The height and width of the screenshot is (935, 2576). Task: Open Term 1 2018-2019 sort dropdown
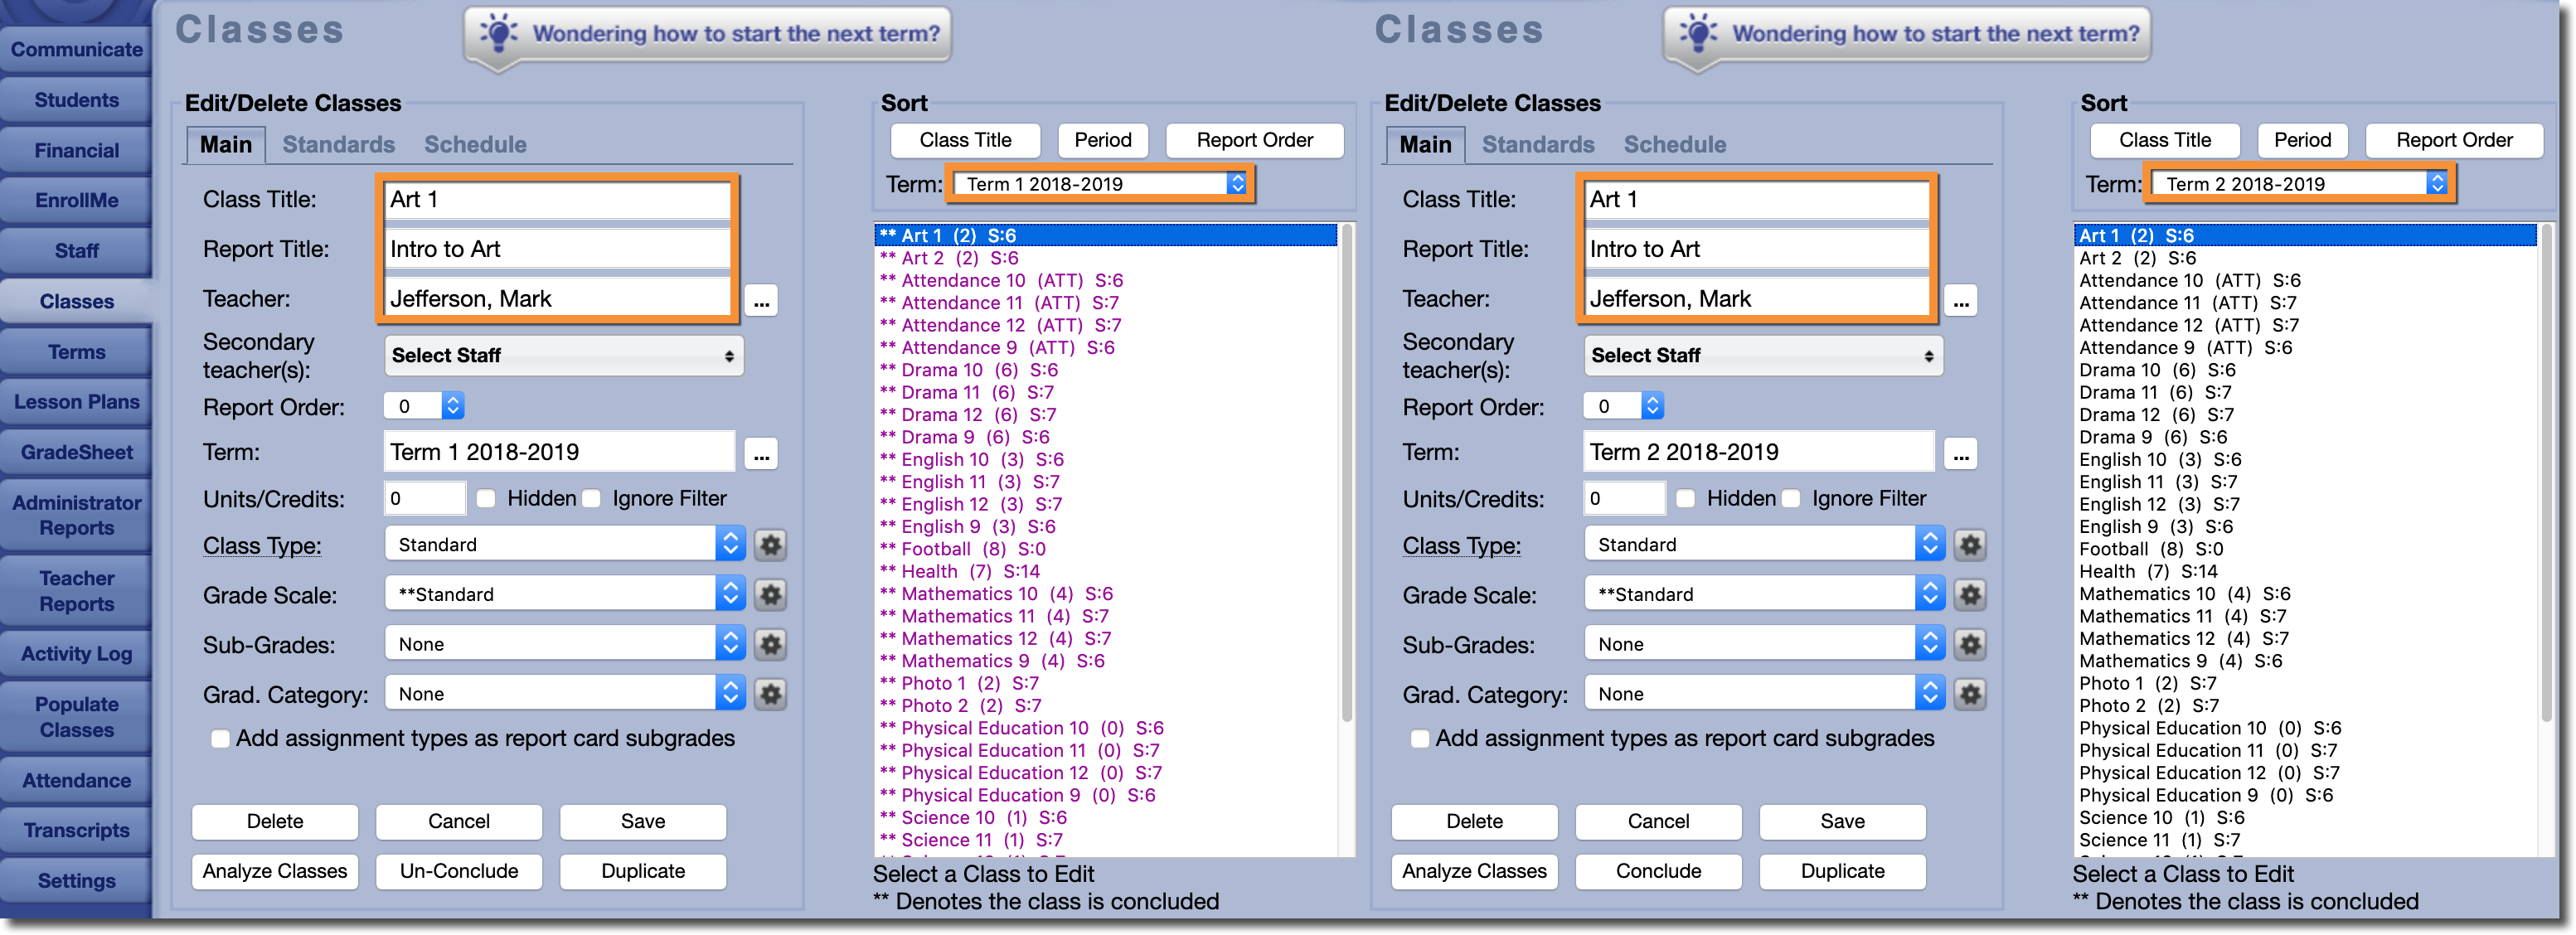tap(1099, 184)
